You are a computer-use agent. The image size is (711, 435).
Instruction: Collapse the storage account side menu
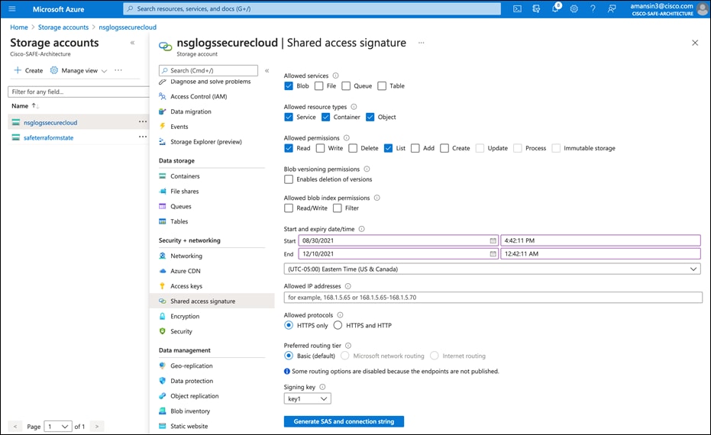(267, 70)
